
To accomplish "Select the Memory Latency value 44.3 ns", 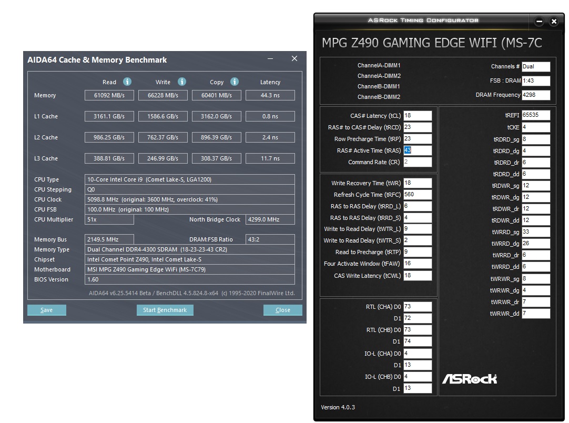I will click(x=270, y=95).
